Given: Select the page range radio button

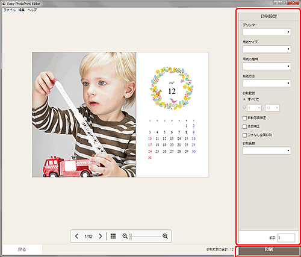Looking at the screenshot, I should pyautogui.click(x=244, y=107).
